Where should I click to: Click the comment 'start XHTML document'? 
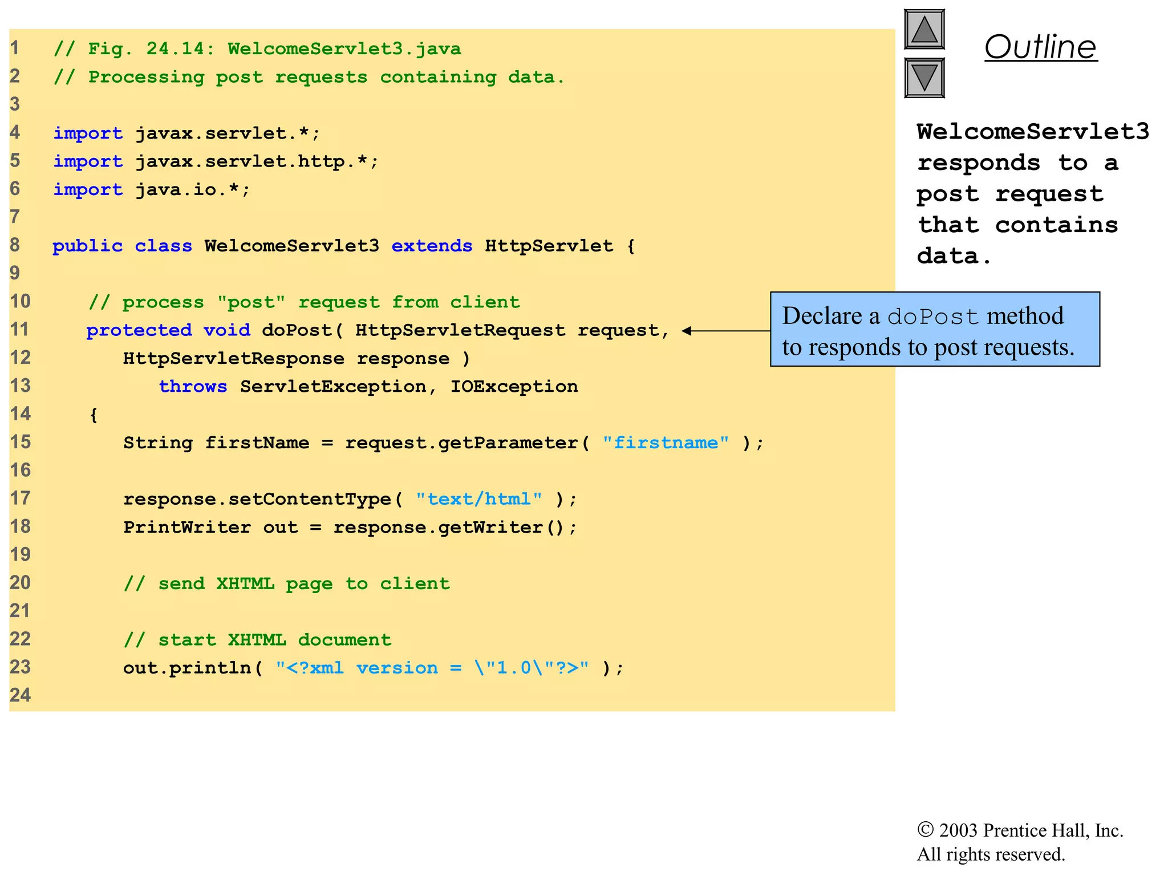pos(258,639)
